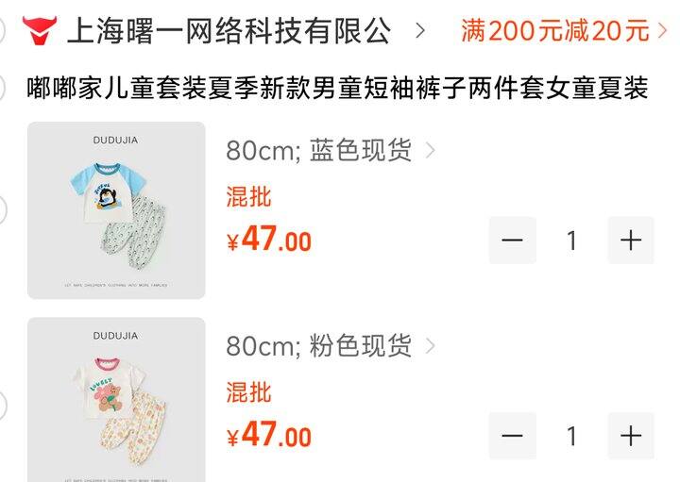Open product title 嘟嘟家儿童套装夏季新款
The image size is (680, 482).
[337, 88]
